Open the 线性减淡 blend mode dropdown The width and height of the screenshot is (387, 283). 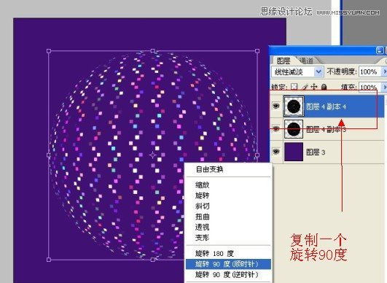tap(297, 72)
